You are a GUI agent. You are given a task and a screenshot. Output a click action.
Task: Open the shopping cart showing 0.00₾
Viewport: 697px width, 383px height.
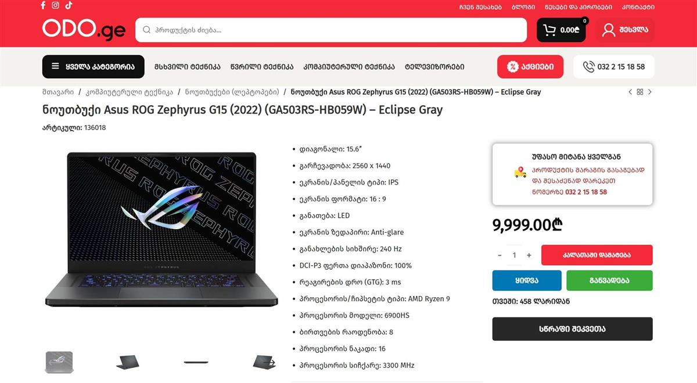point(561,30)
